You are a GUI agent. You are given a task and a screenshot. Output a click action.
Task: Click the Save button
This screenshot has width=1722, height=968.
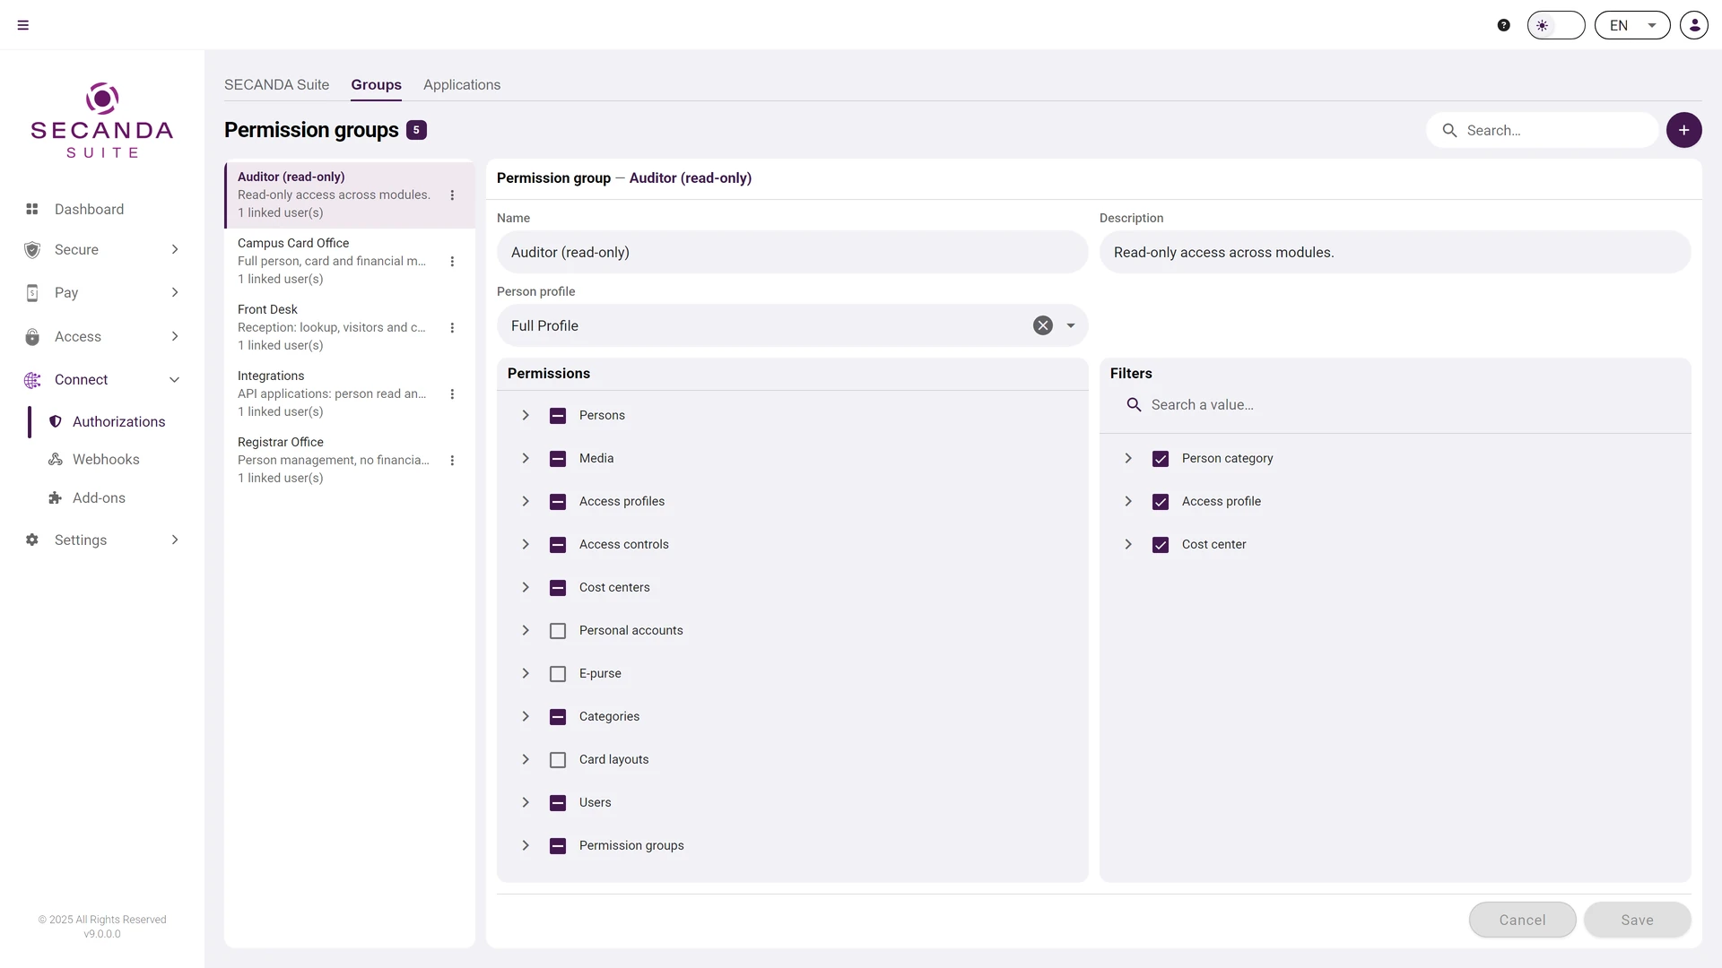pos(1637,920)
